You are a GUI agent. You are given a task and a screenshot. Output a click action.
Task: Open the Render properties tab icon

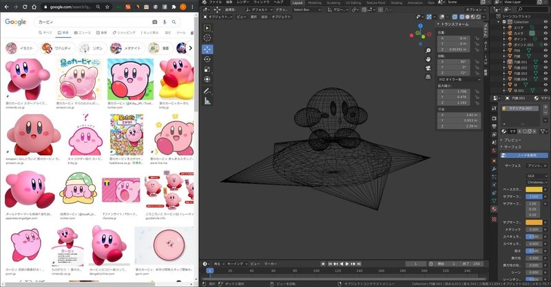click(x=494, y=117)
